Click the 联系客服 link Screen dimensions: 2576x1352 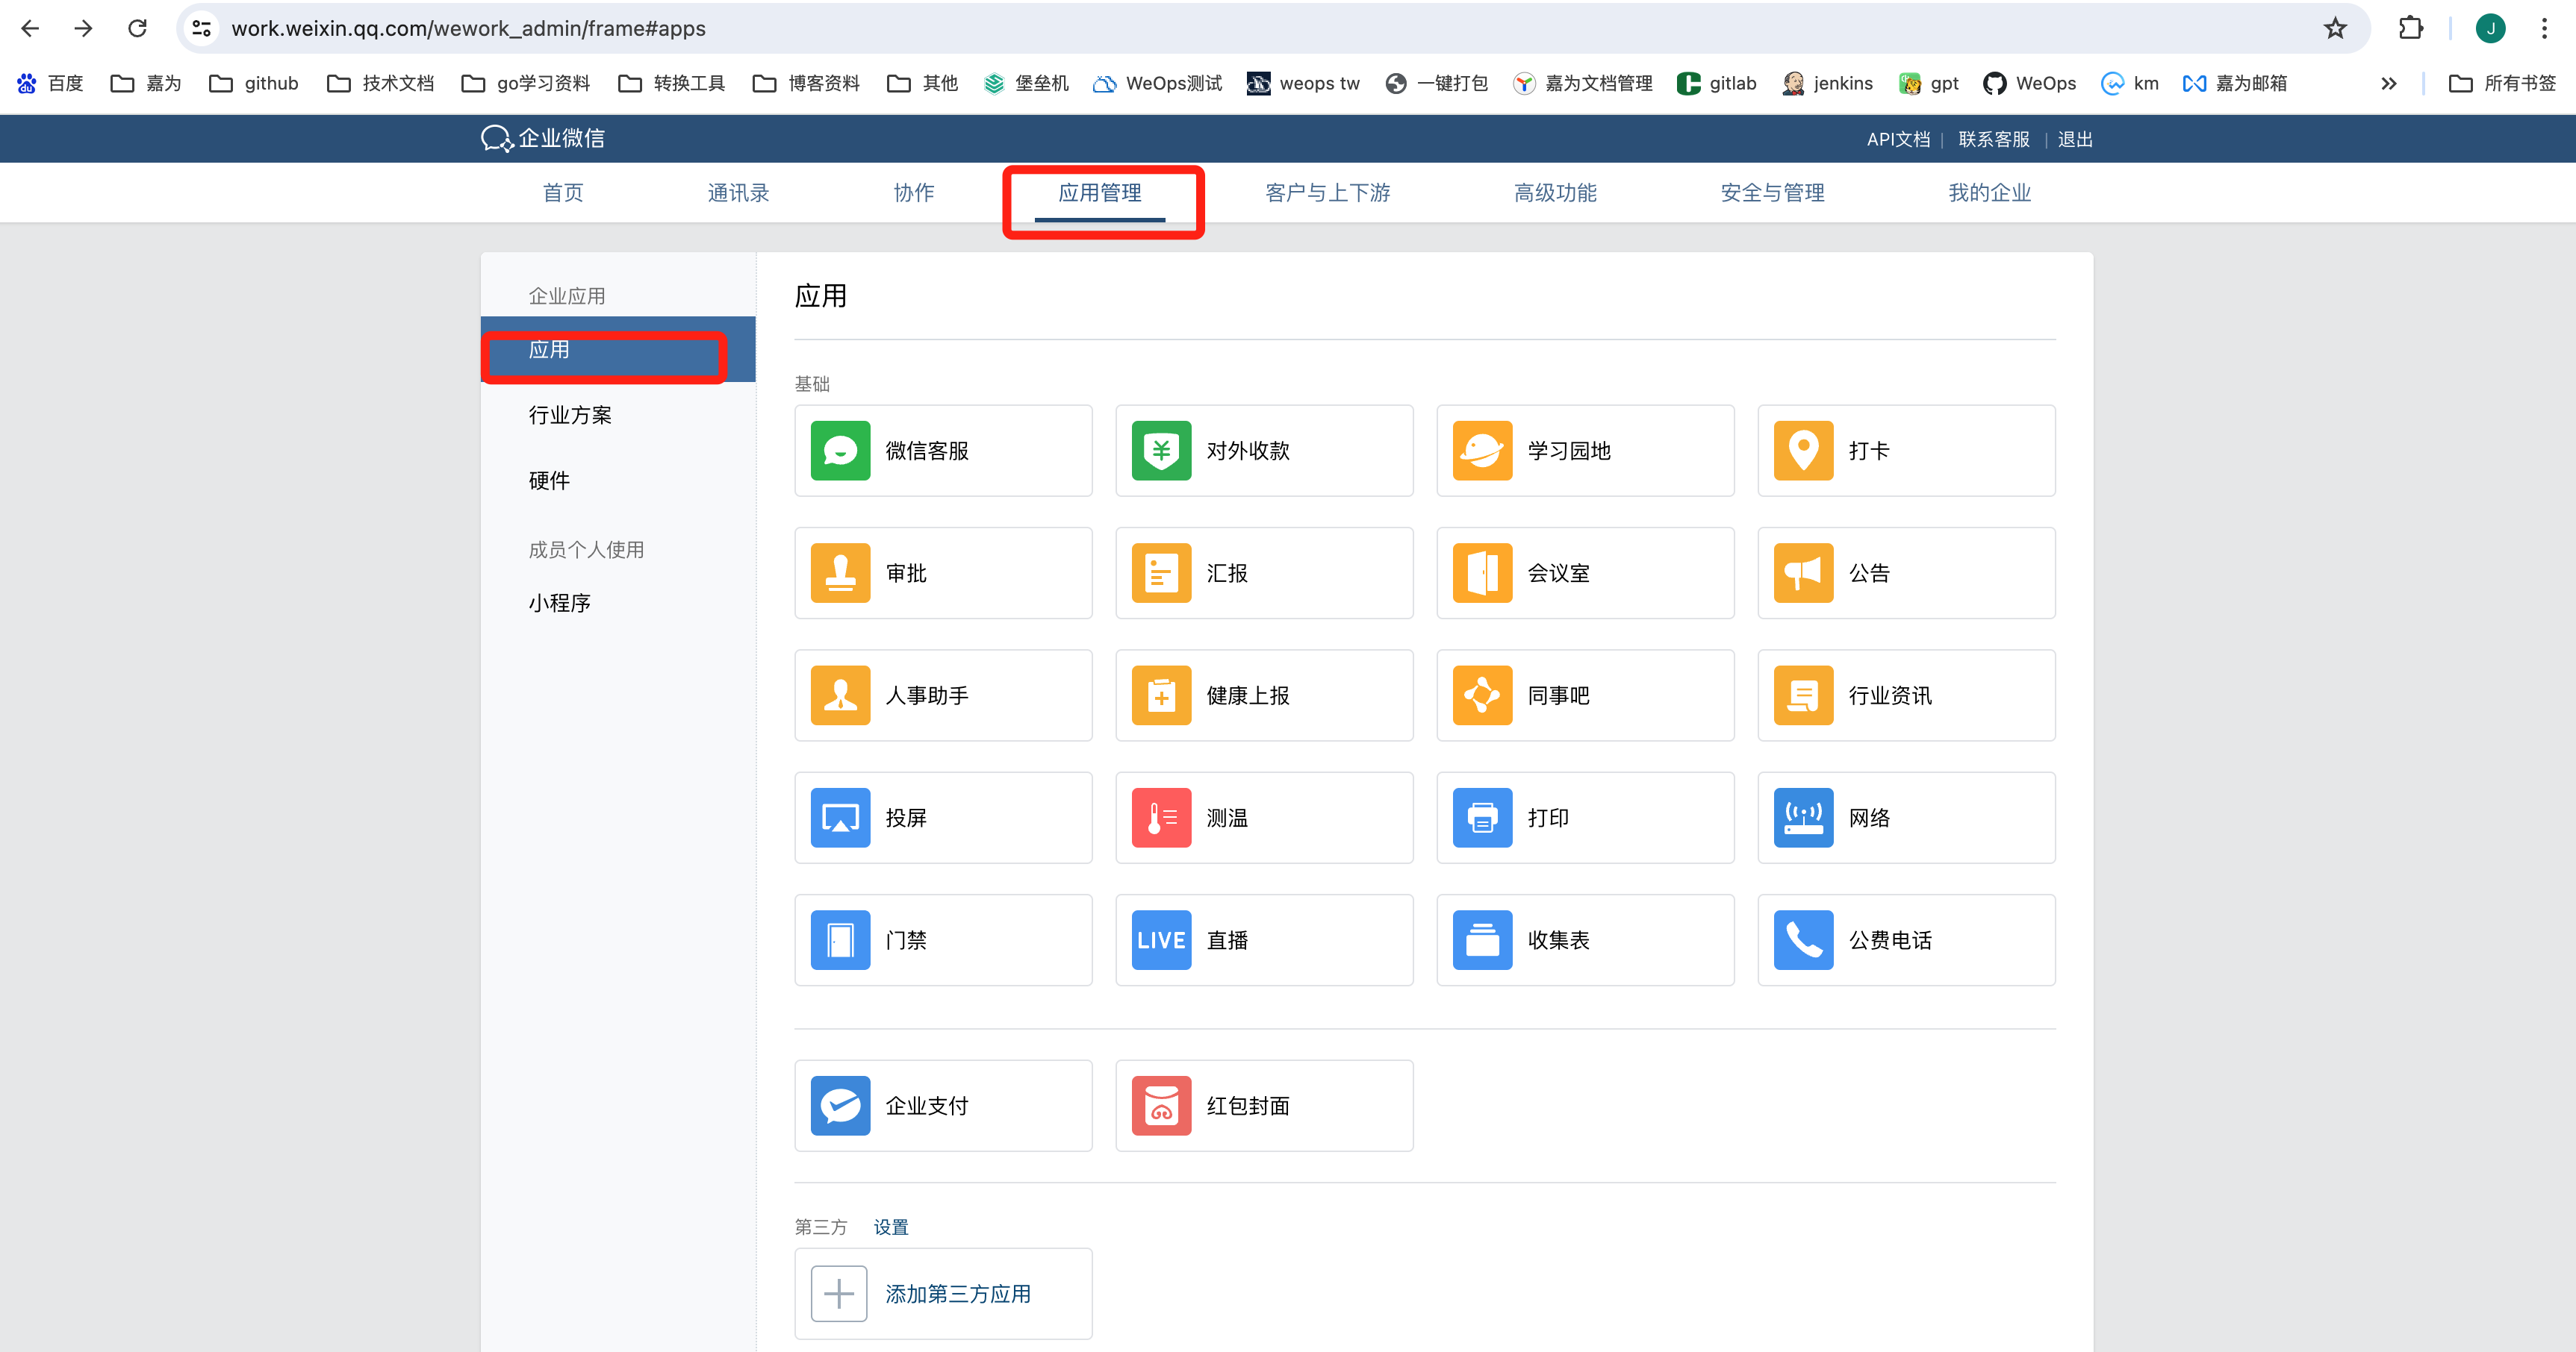coord(1994,140)
